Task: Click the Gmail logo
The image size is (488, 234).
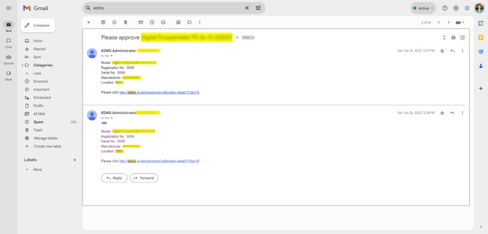Action: point(35,9)
